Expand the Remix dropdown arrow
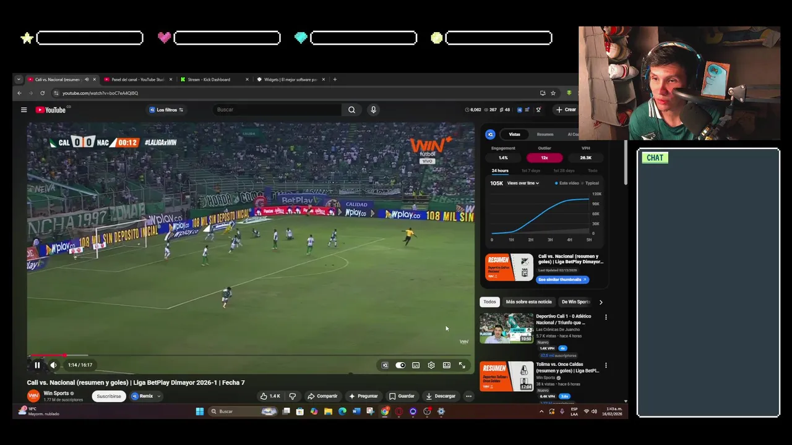 point(158,396)
